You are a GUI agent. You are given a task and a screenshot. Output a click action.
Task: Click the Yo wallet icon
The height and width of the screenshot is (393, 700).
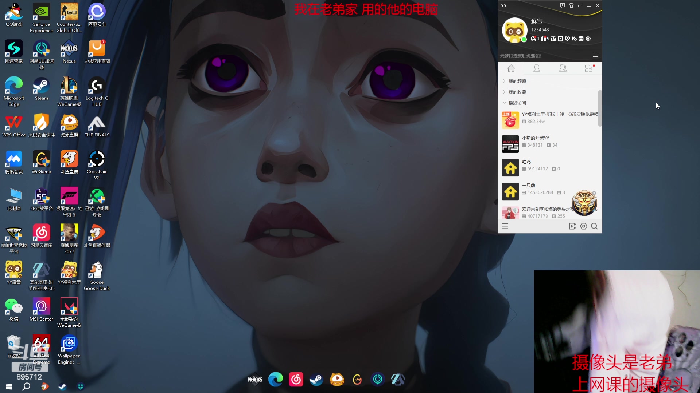[574, 39]
